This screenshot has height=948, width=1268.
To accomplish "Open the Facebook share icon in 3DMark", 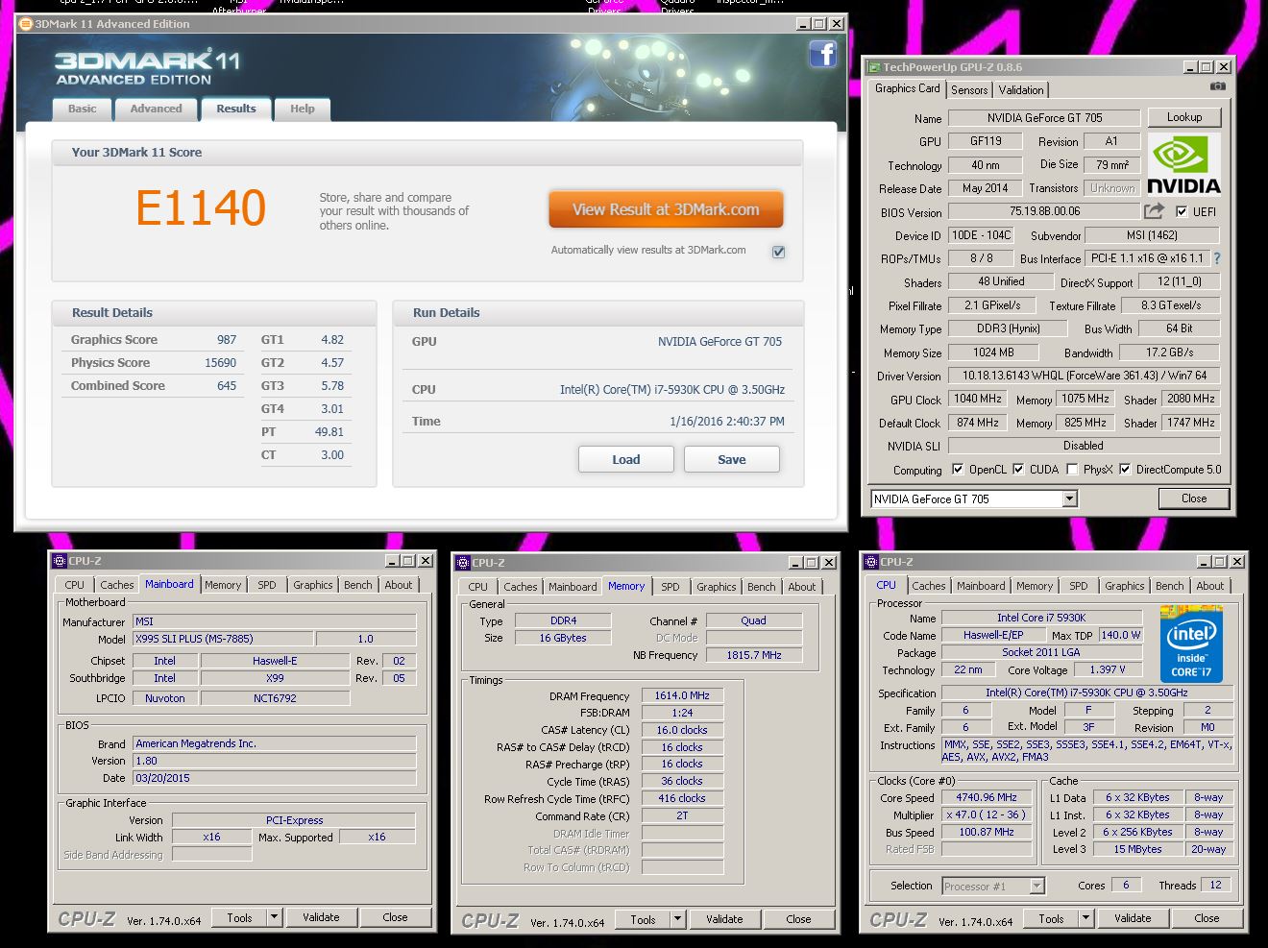I will click(x=823, y=54).
